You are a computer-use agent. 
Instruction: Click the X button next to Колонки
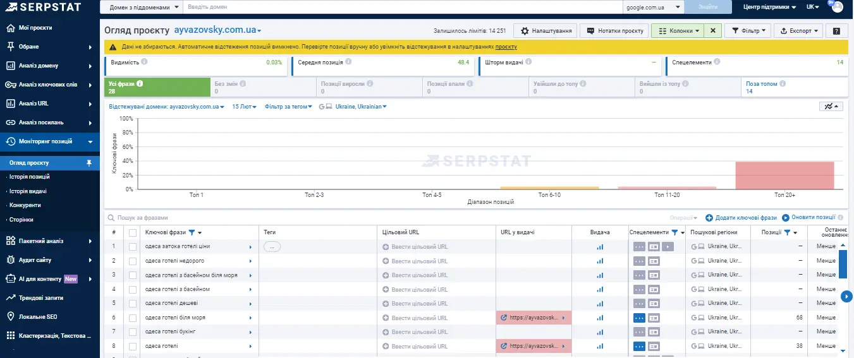coord(713,30)
